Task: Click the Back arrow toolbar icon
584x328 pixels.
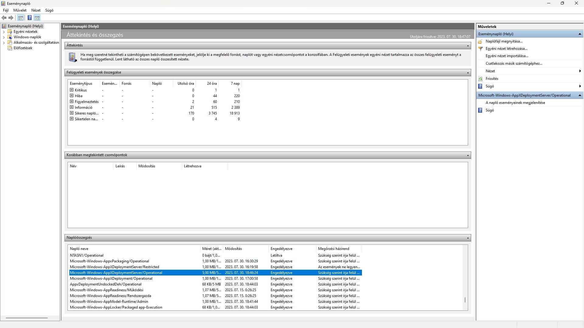Action: pyautogui.click(x=4, y=18)
